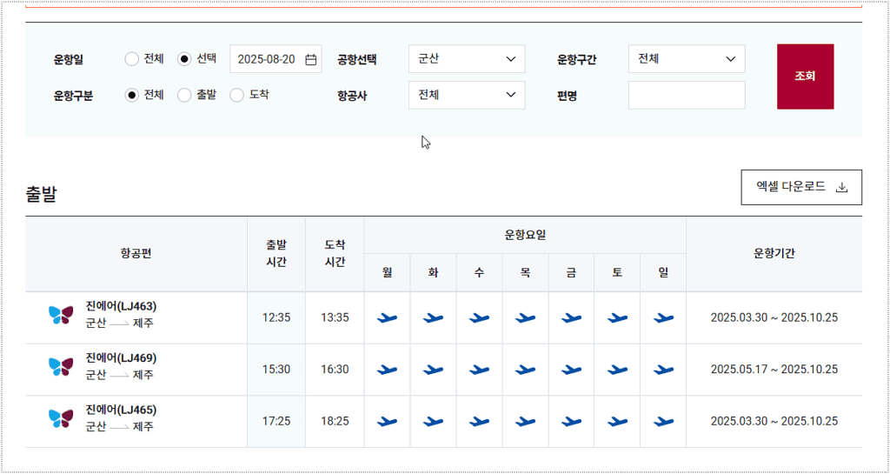This screenshot has width=890, height=474.
Task: Click the 항공편 column header
Action: [x=136, y=254]
